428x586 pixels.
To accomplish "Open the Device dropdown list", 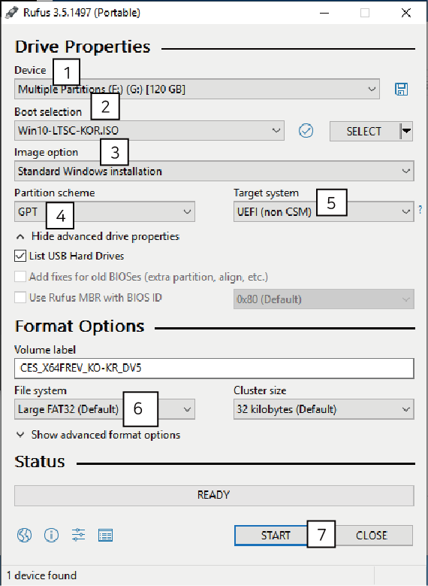I will 197,89.
